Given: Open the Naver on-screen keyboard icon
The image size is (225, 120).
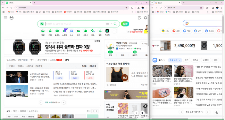Looking at the screenshot, I should 108,24.
